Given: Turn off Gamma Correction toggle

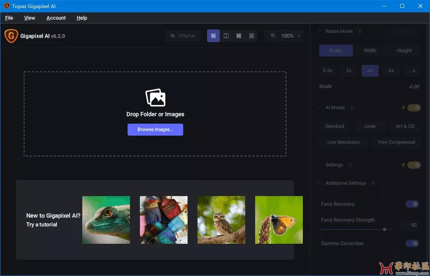Looking at the screenshot, I should point(412,243).
